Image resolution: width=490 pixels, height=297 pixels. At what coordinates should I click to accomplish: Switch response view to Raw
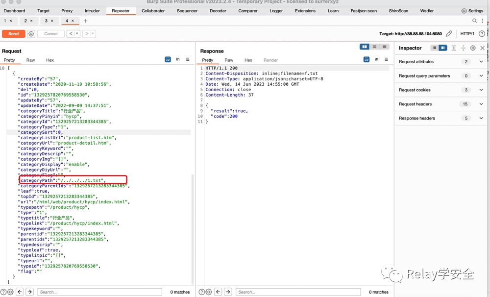tap(229, 60)
